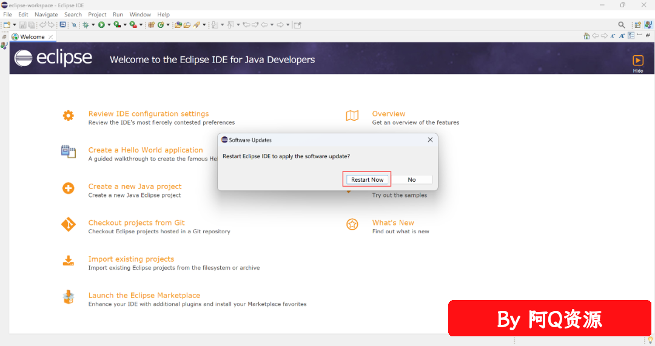The width and height of the screenshot is (655, 346).
Task: Click the light bulb tip icon
Action: pyautogui.click(x=650, y=341)
